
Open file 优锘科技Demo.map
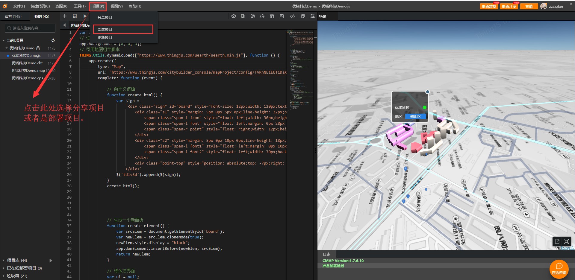point(28,70)
